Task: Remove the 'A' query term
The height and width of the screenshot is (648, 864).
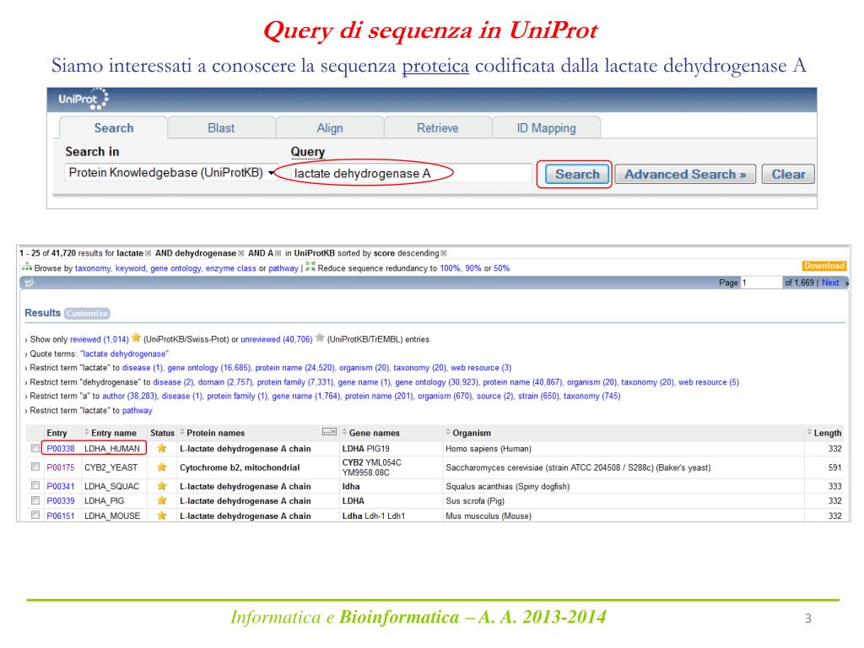Action: (x=278, y=253)
